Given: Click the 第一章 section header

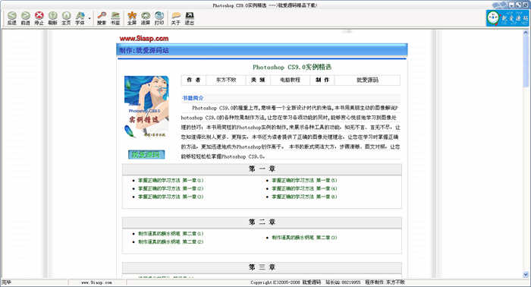Looking at the screenshot, I should pos(262,169).
